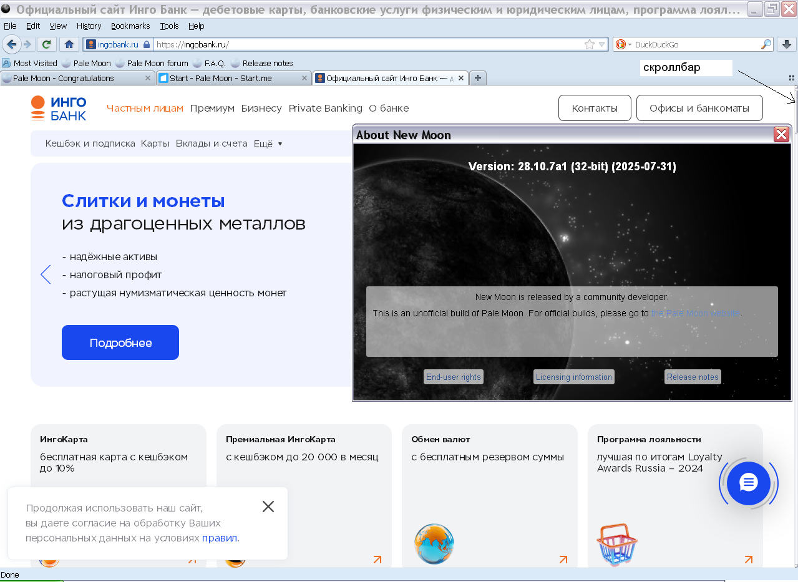
Task: Open a new tab with plus button
Action: [478, 78]
